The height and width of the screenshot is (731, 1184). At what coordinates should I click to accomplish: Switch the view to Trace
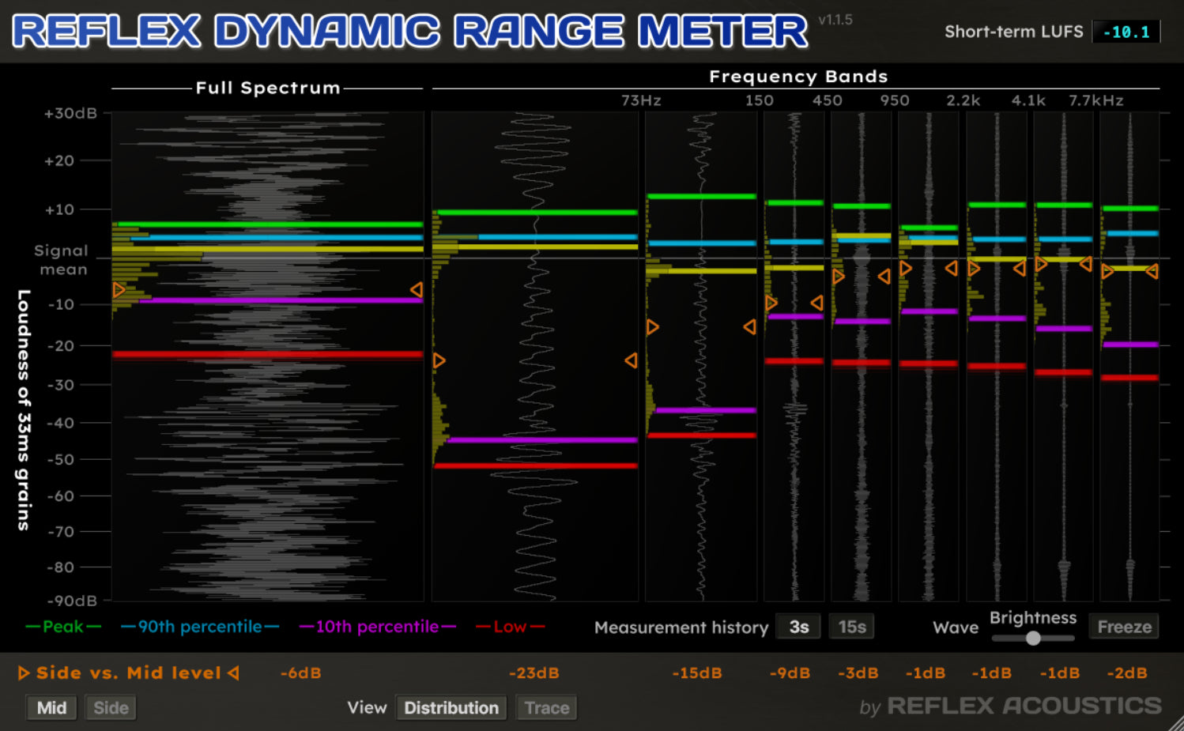pyautogui.click(x=547, y=708)
